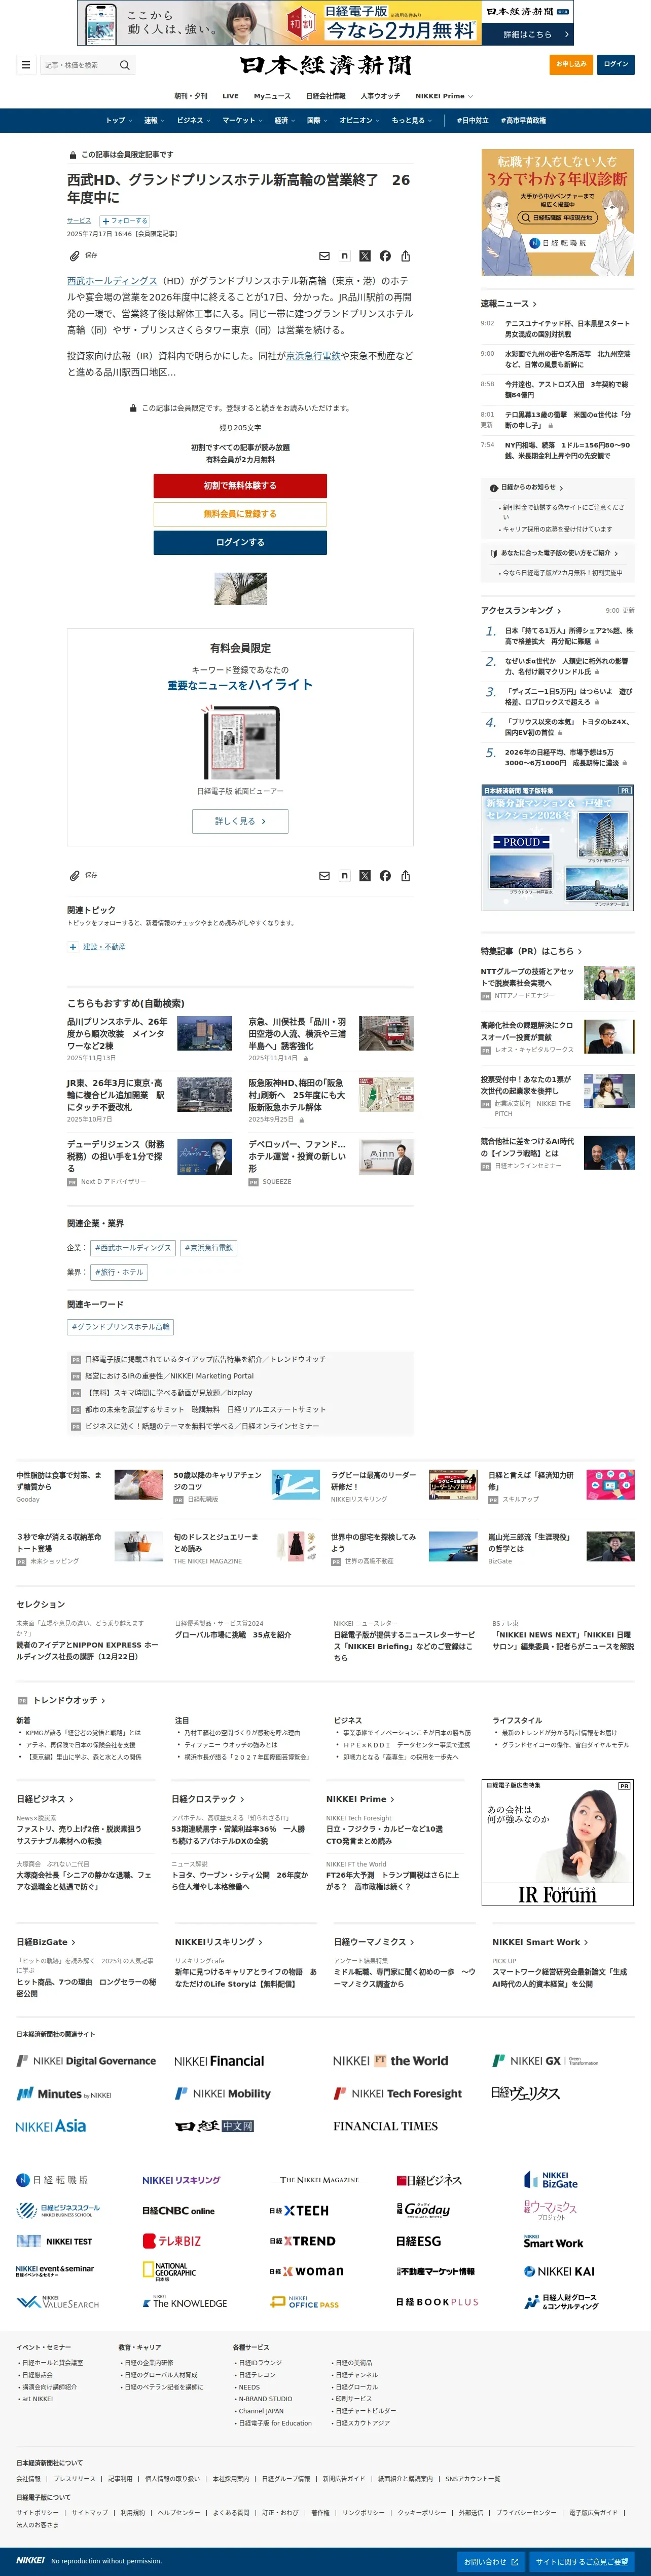Open the PROUD mansion ad thumbnail

(x=557, y=847)
